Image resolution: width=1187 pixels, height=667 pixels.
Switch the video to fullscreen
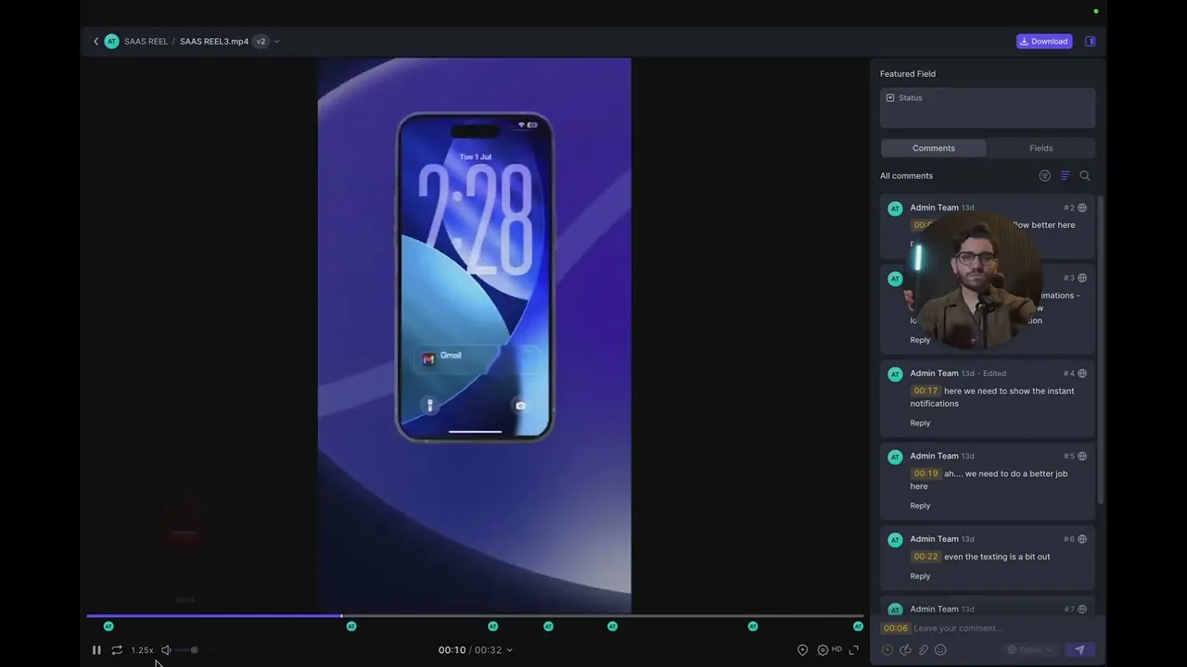tap(854, 650)
